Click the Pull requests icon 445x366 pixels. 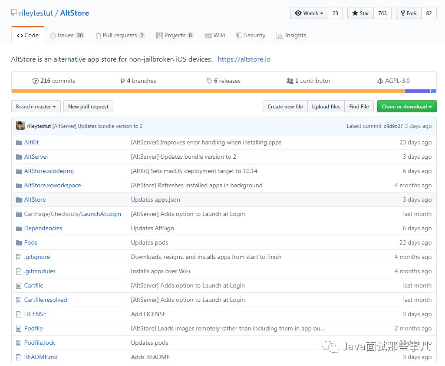pyautogui.click(x=98, y=36)
